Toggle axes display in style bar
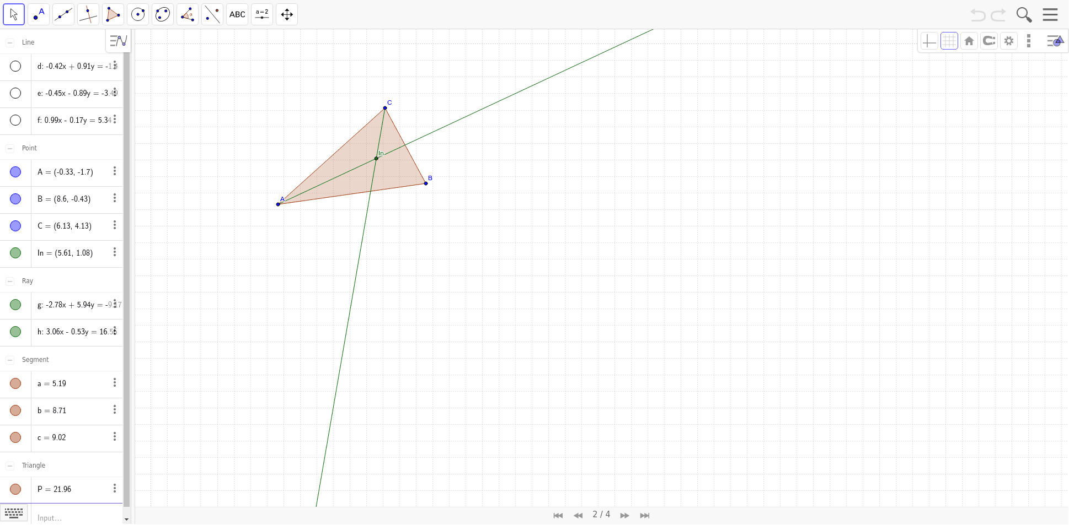This screenshot has height=525, width=1069. (x=929, y=41)
